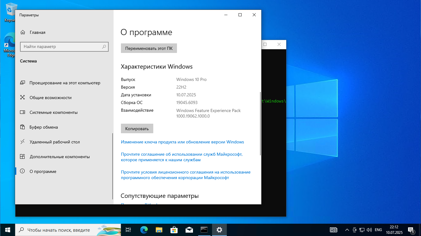The height and width of the screenshot is (236, 421).
Task: Click the Meet Now tray icon
Action: (355, 230)
